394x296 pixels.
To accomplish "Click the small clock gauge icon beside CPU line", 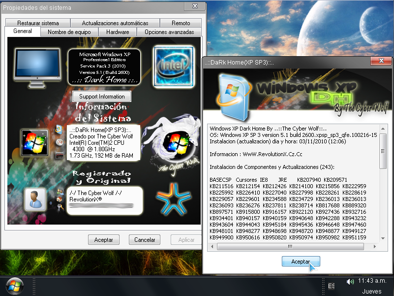I will (x=60, y=142).
